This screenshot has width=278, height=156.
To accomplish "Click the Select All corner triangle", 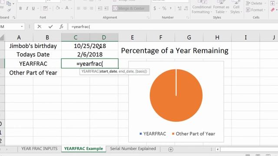I will pos(2,38).
